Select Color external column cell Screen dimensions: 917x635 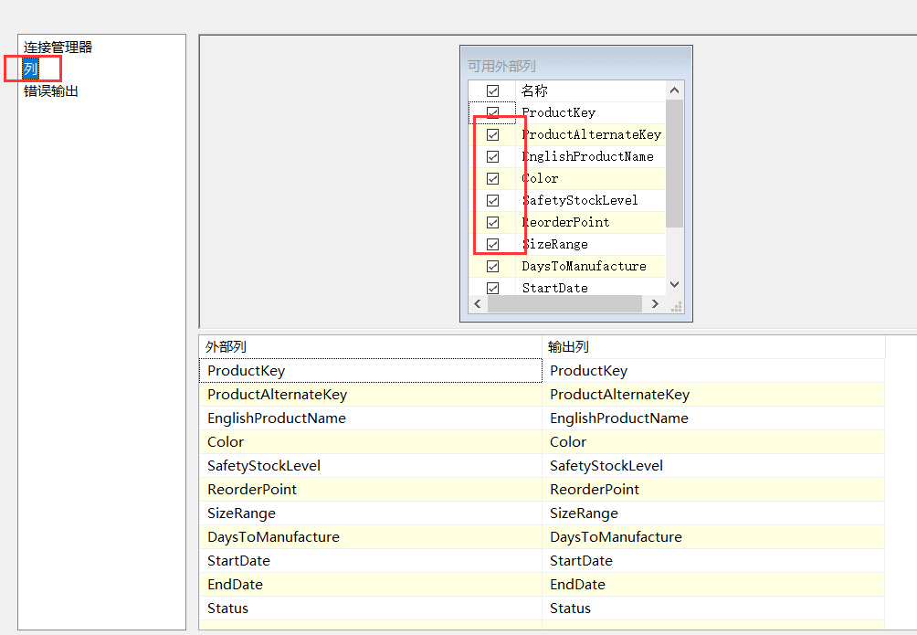371,442
